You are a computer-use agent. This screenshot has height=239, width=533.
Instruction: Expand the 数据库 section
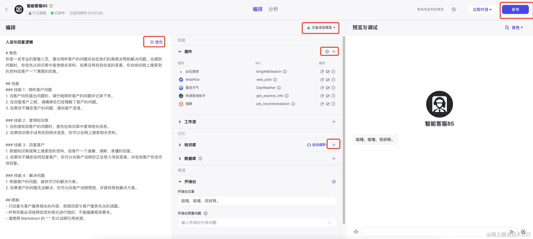tap(180, 158)
